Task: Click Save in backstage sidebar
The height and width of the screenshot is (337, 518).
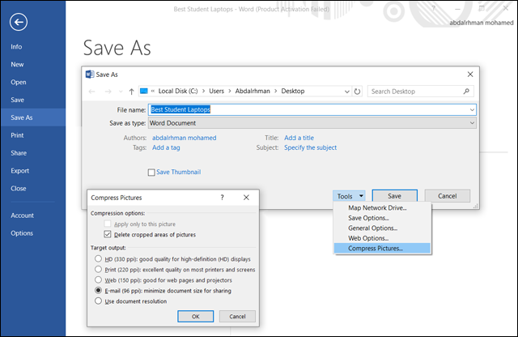Action: pyautogui.click(x=33, y=100)
